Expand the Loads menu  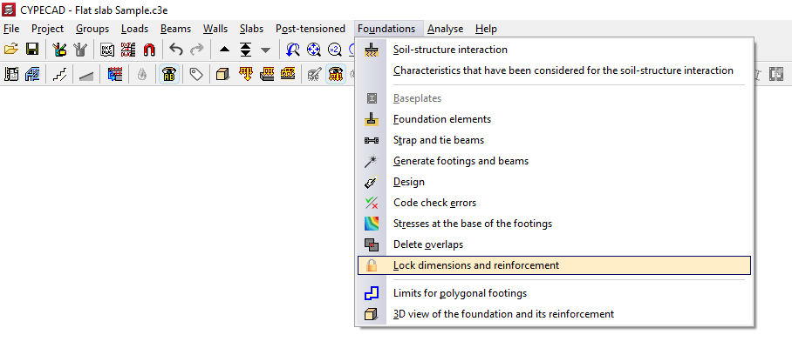pos(134,29)
